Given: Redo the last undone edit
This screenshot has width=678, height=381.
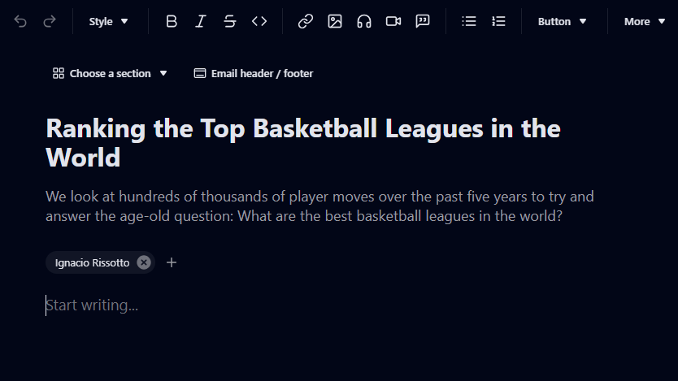Looking at the screenshot, I should 50,21.
